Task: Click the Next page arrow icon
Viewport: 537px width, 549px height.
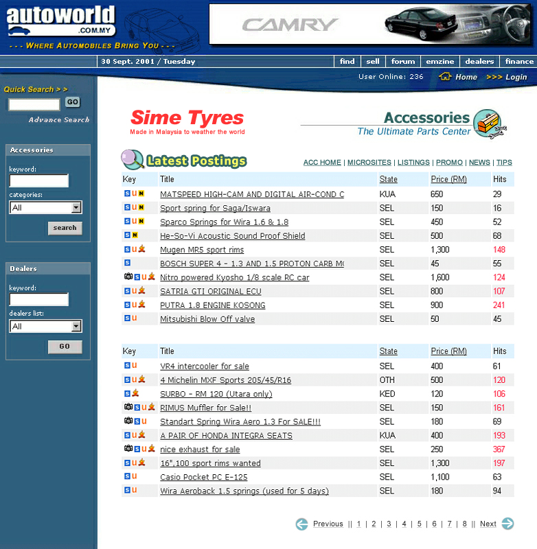Action: [x=507, y=524]
